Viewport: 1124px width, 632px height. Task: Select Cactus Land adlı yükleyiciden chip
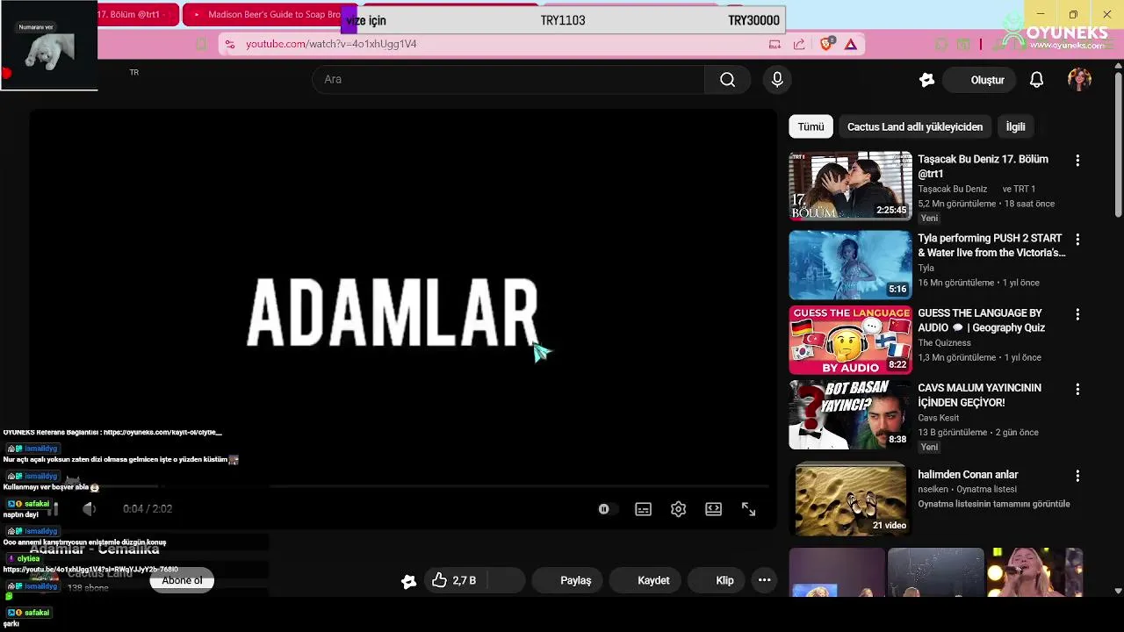915,127
